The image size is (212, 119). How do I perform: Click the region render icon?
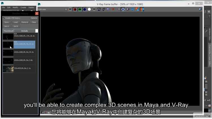123,9
